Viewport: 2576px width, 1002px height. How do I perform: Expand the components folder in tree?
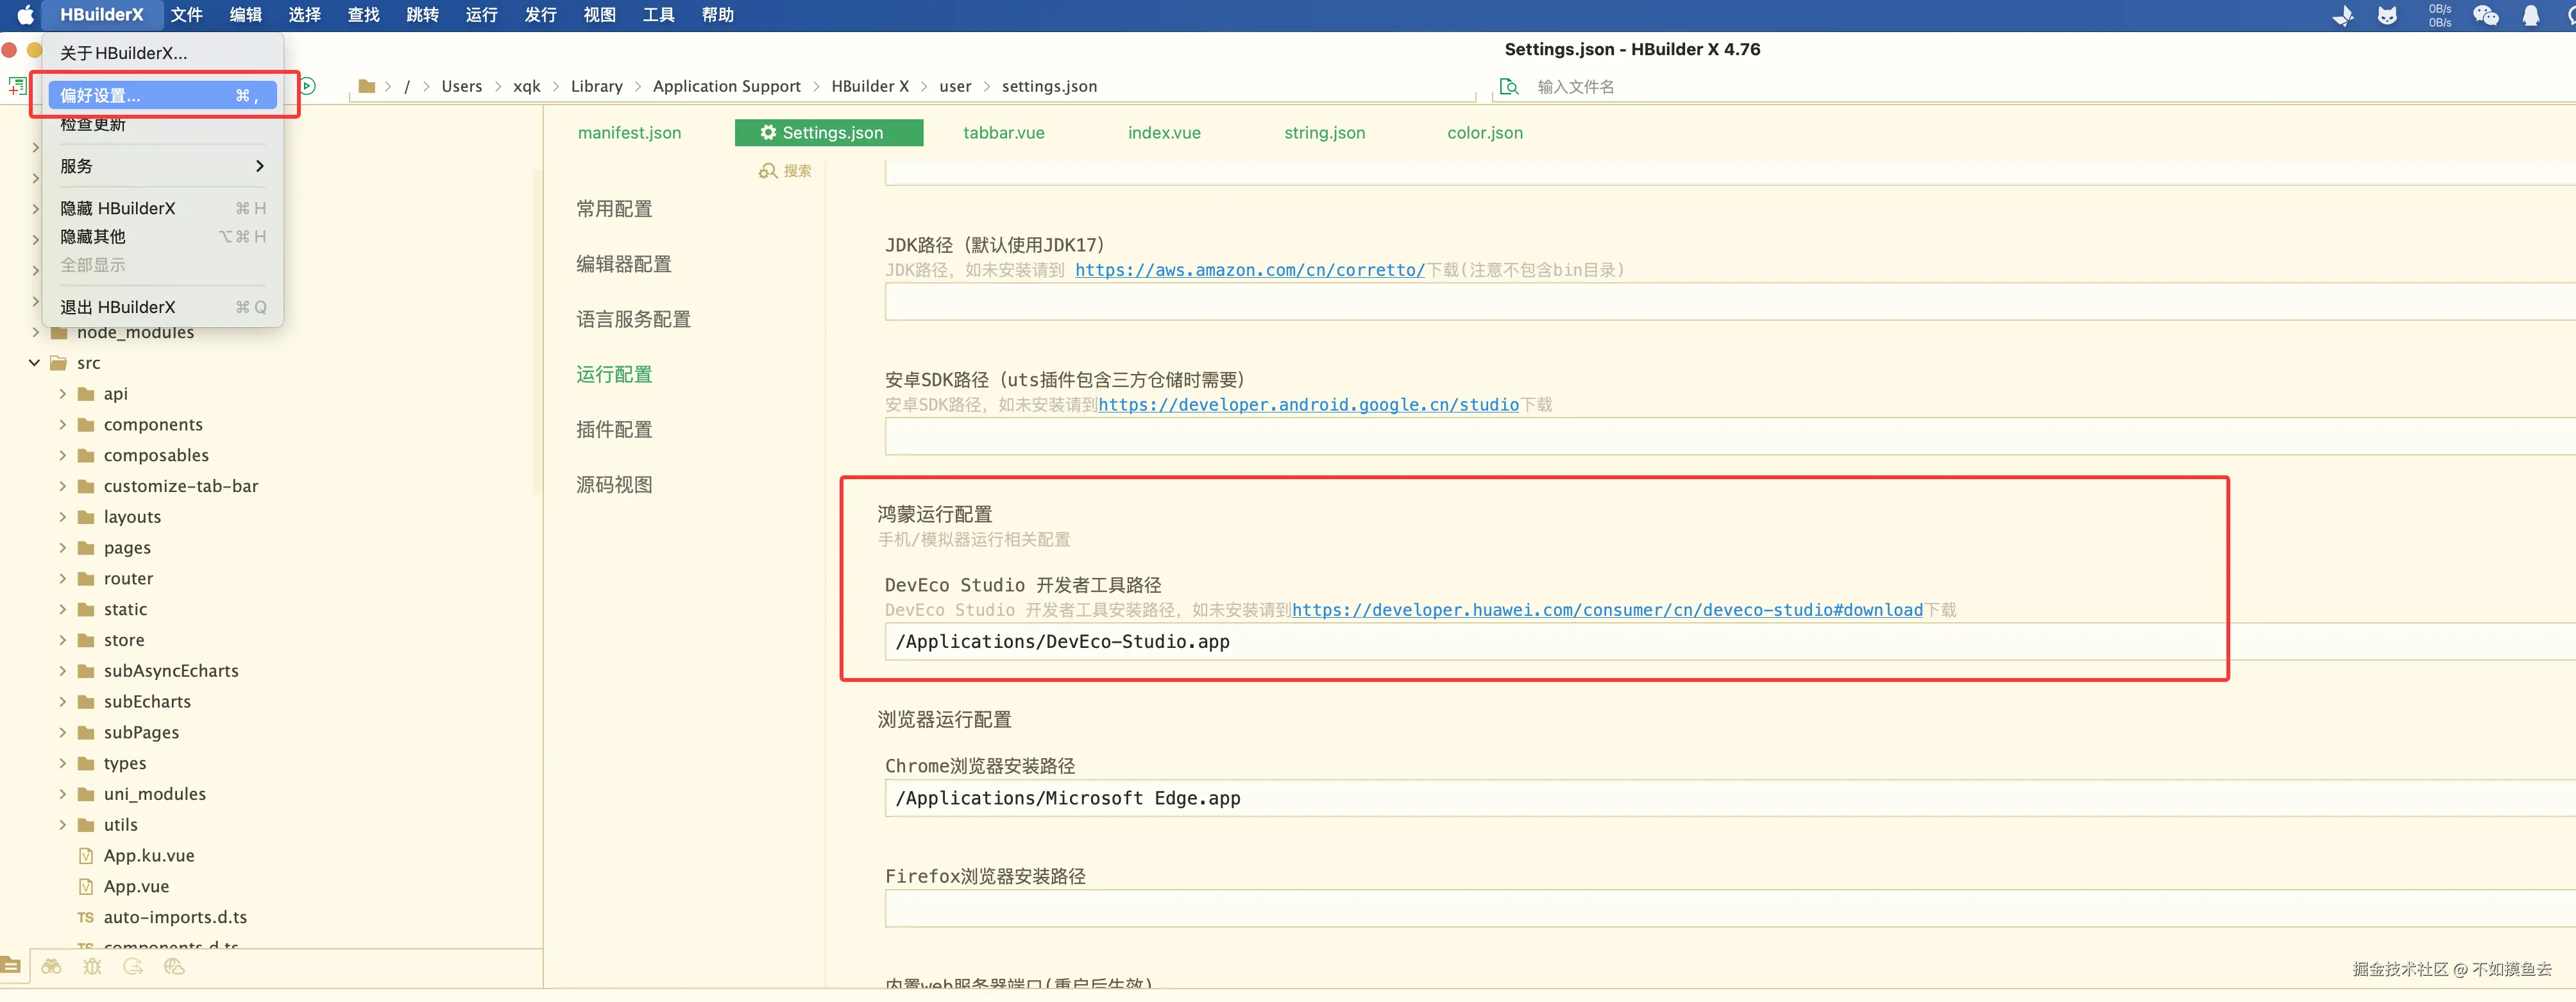tap(62, 425)
